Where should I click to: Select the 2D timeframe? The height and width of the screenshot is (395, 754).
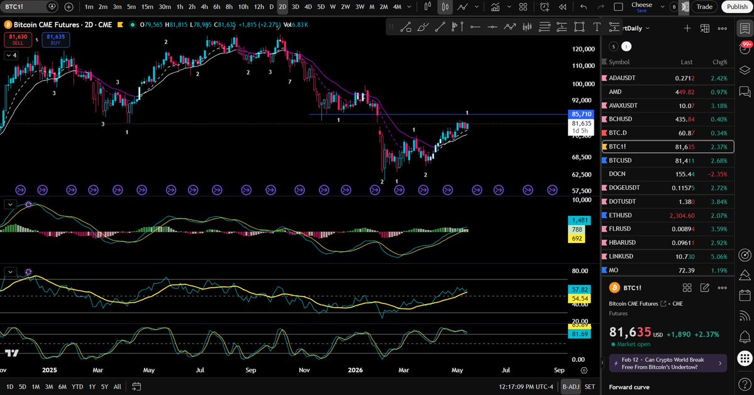click(x=282, y=7)
